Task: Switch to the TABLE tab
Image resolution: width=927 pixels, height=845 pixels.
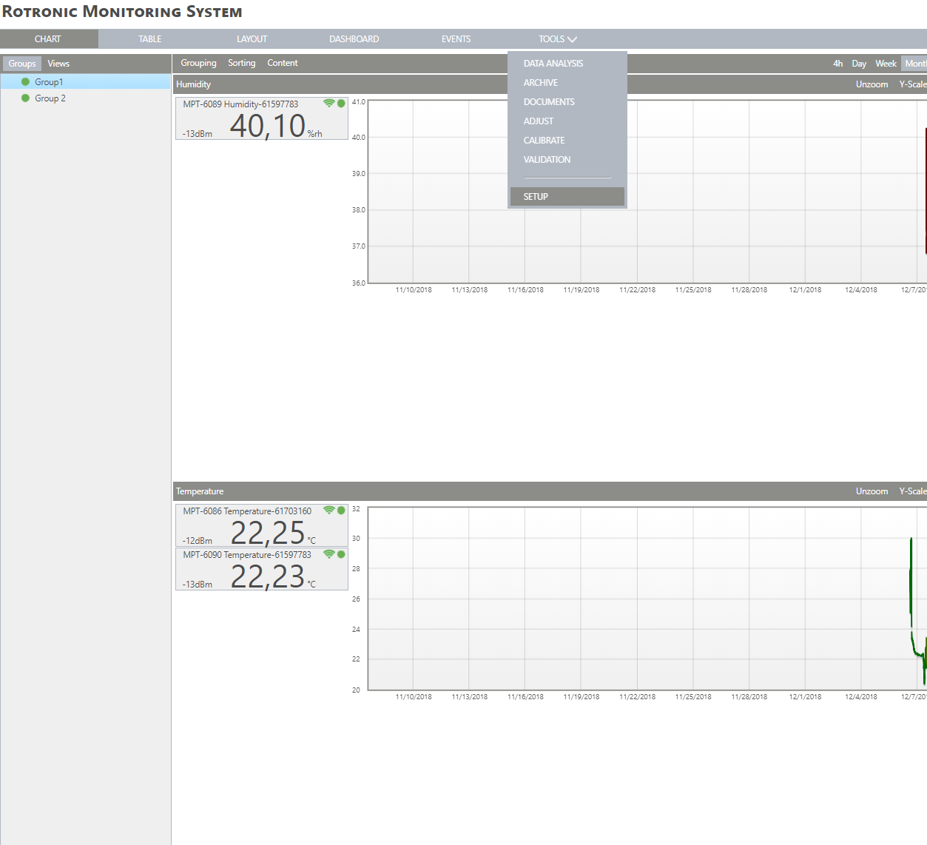Action: coord(150,39)
